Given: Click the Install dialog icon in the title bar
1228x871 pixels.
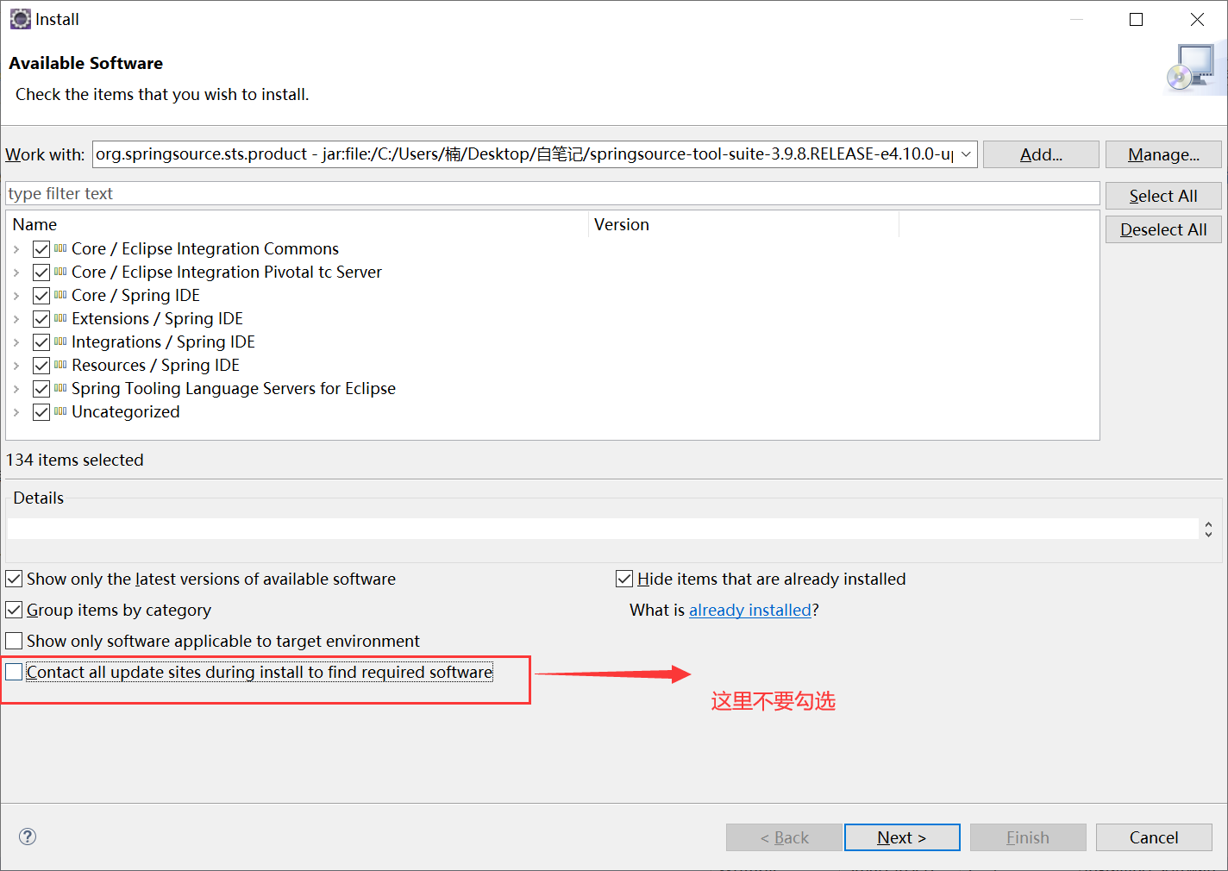Looking at the screenshot, I should click(x=19, y=18).
